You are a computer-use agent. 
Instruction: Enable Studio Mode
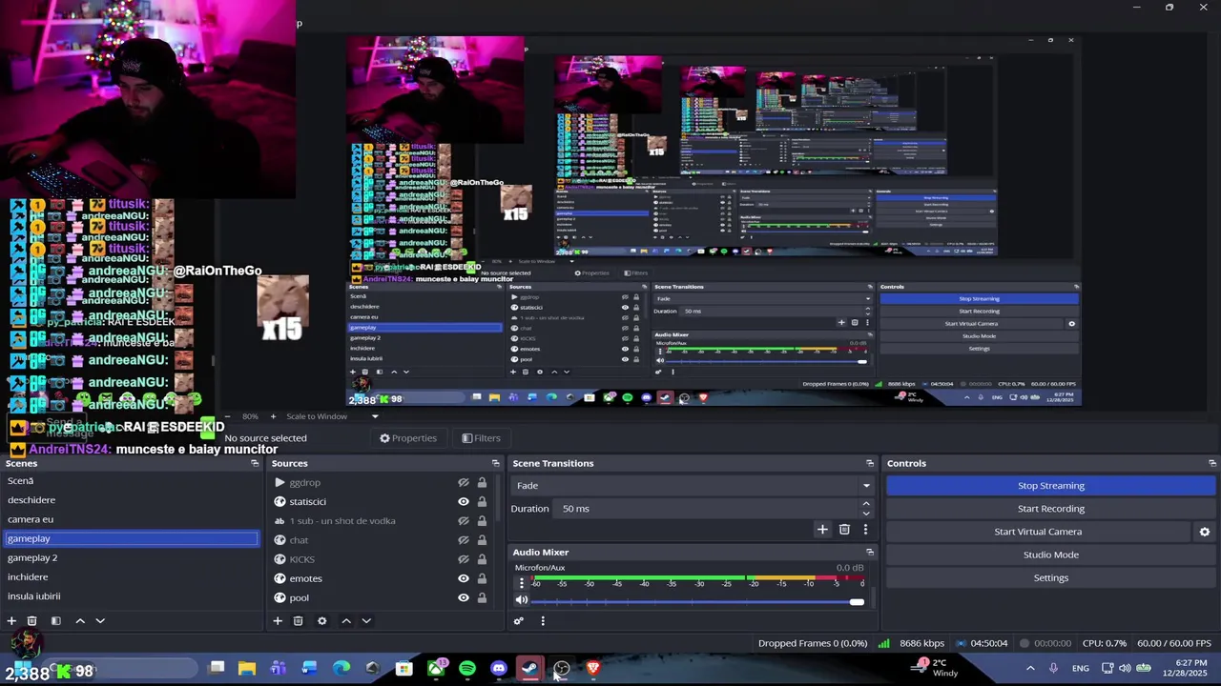pos(1050,555)
